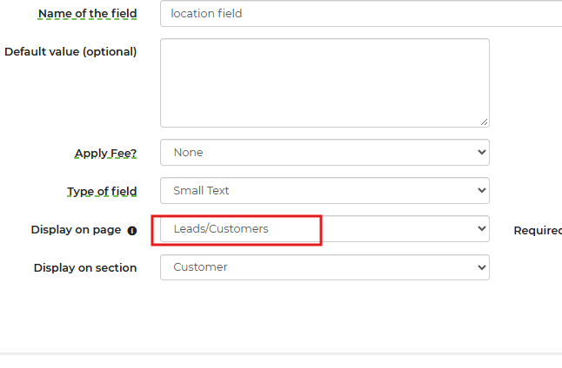Open the Display on page dropdown
The height and width of the screenshot is (368, 562).
click(x=324, y=229)
